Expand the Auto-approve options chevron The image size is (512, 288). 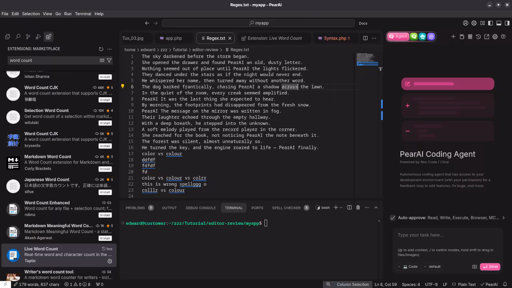[x=503, y=218]
